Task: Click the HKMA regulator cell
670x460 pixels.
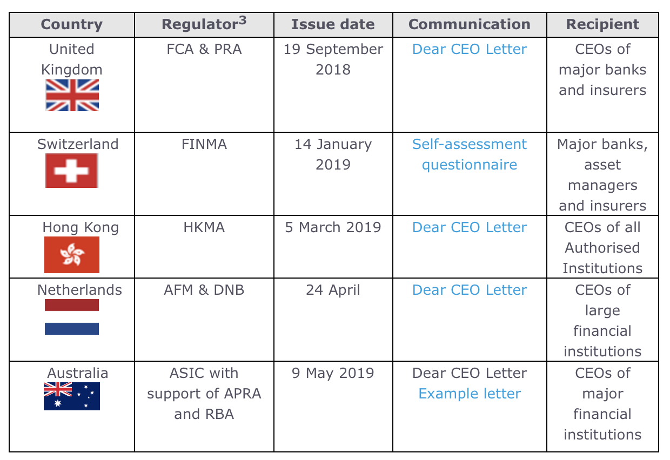Action: (204, 227)
